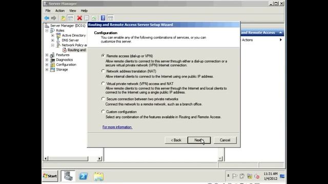Click tree pane scroll right arrow
The height and width of the screenshot is (184, 328).
pyautogui.click(x=99, y=158)
